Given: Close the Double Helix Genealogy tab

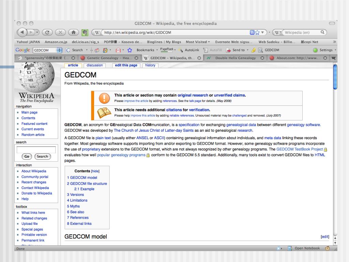Looking at the screenshot, I should click(x=262, y=58).
